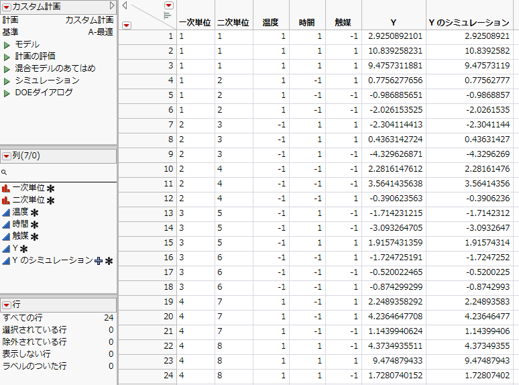Open the 行 rows panel red triangle menu
The image size is (519, 385).
[x=7, y=305]
